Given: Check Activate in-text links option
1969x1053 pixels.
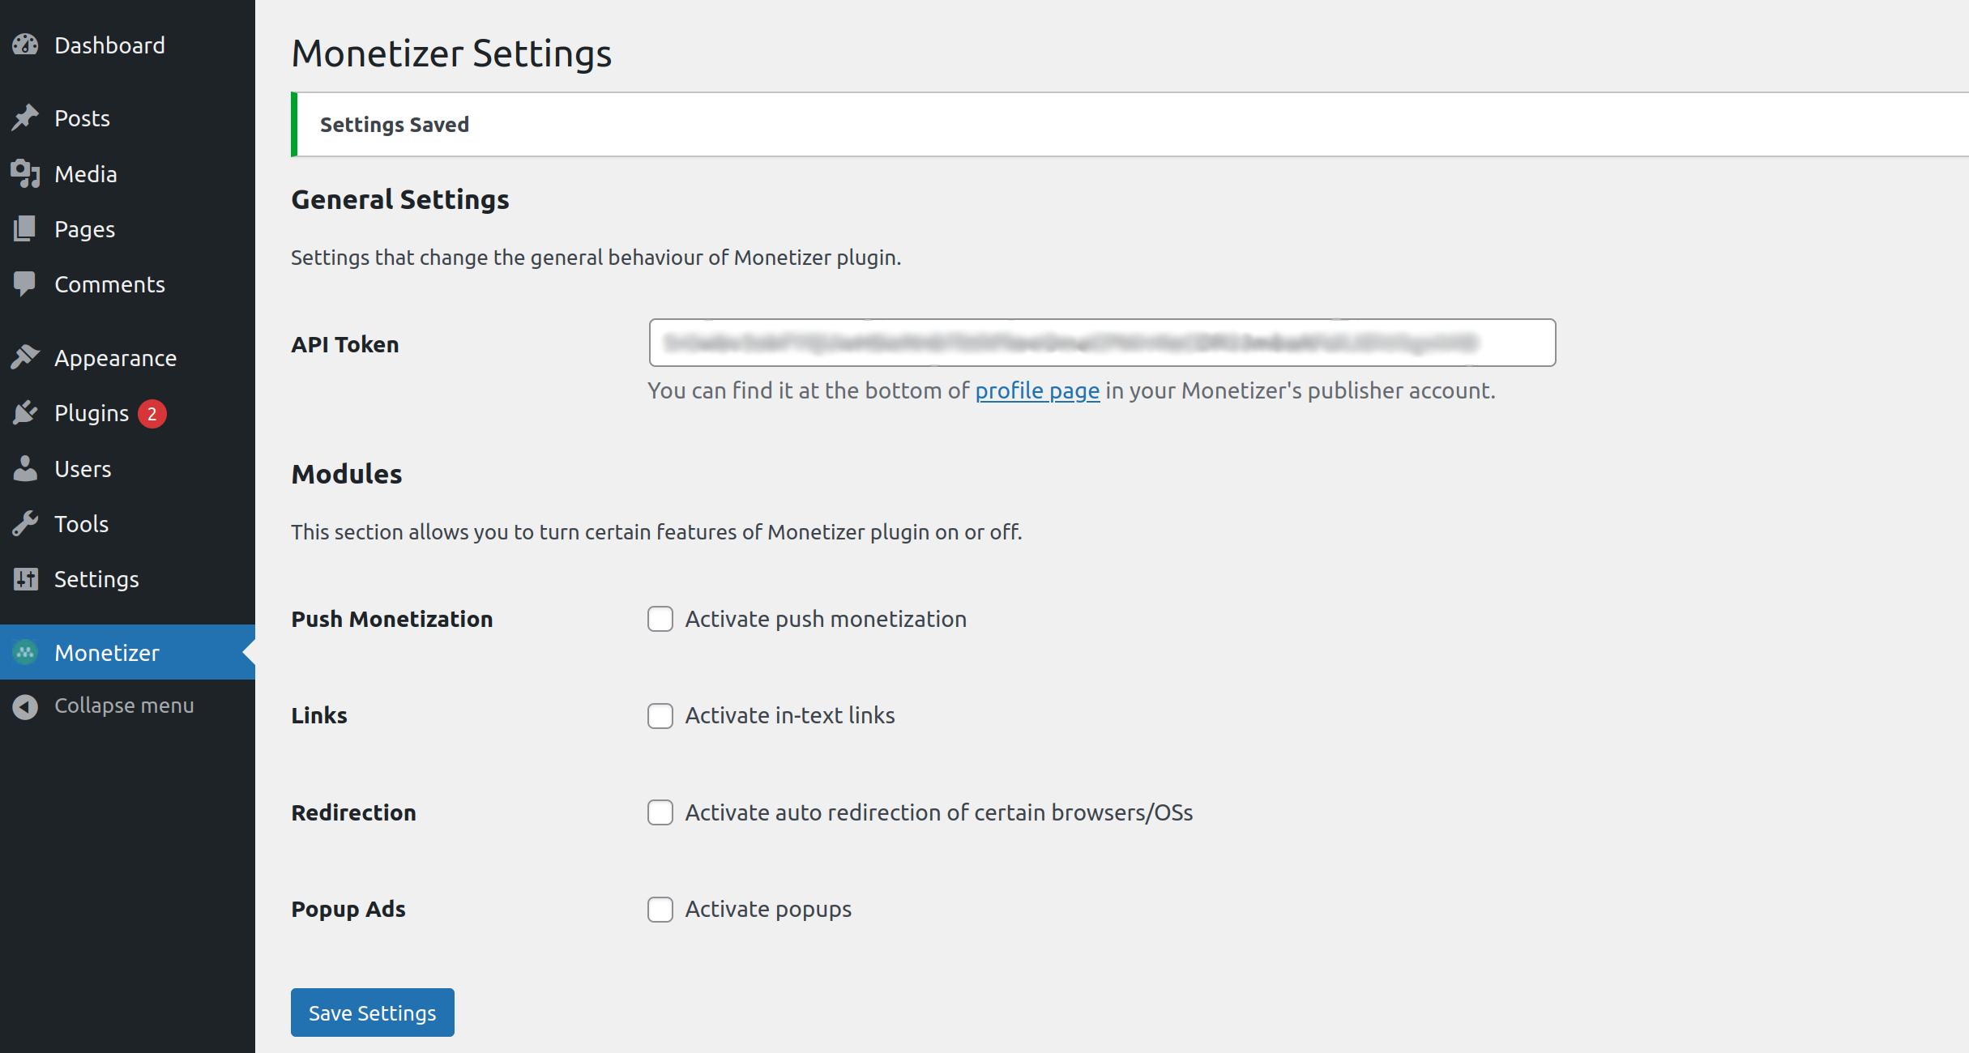Looking at the screenshot, I should click(x=660, y=716).
